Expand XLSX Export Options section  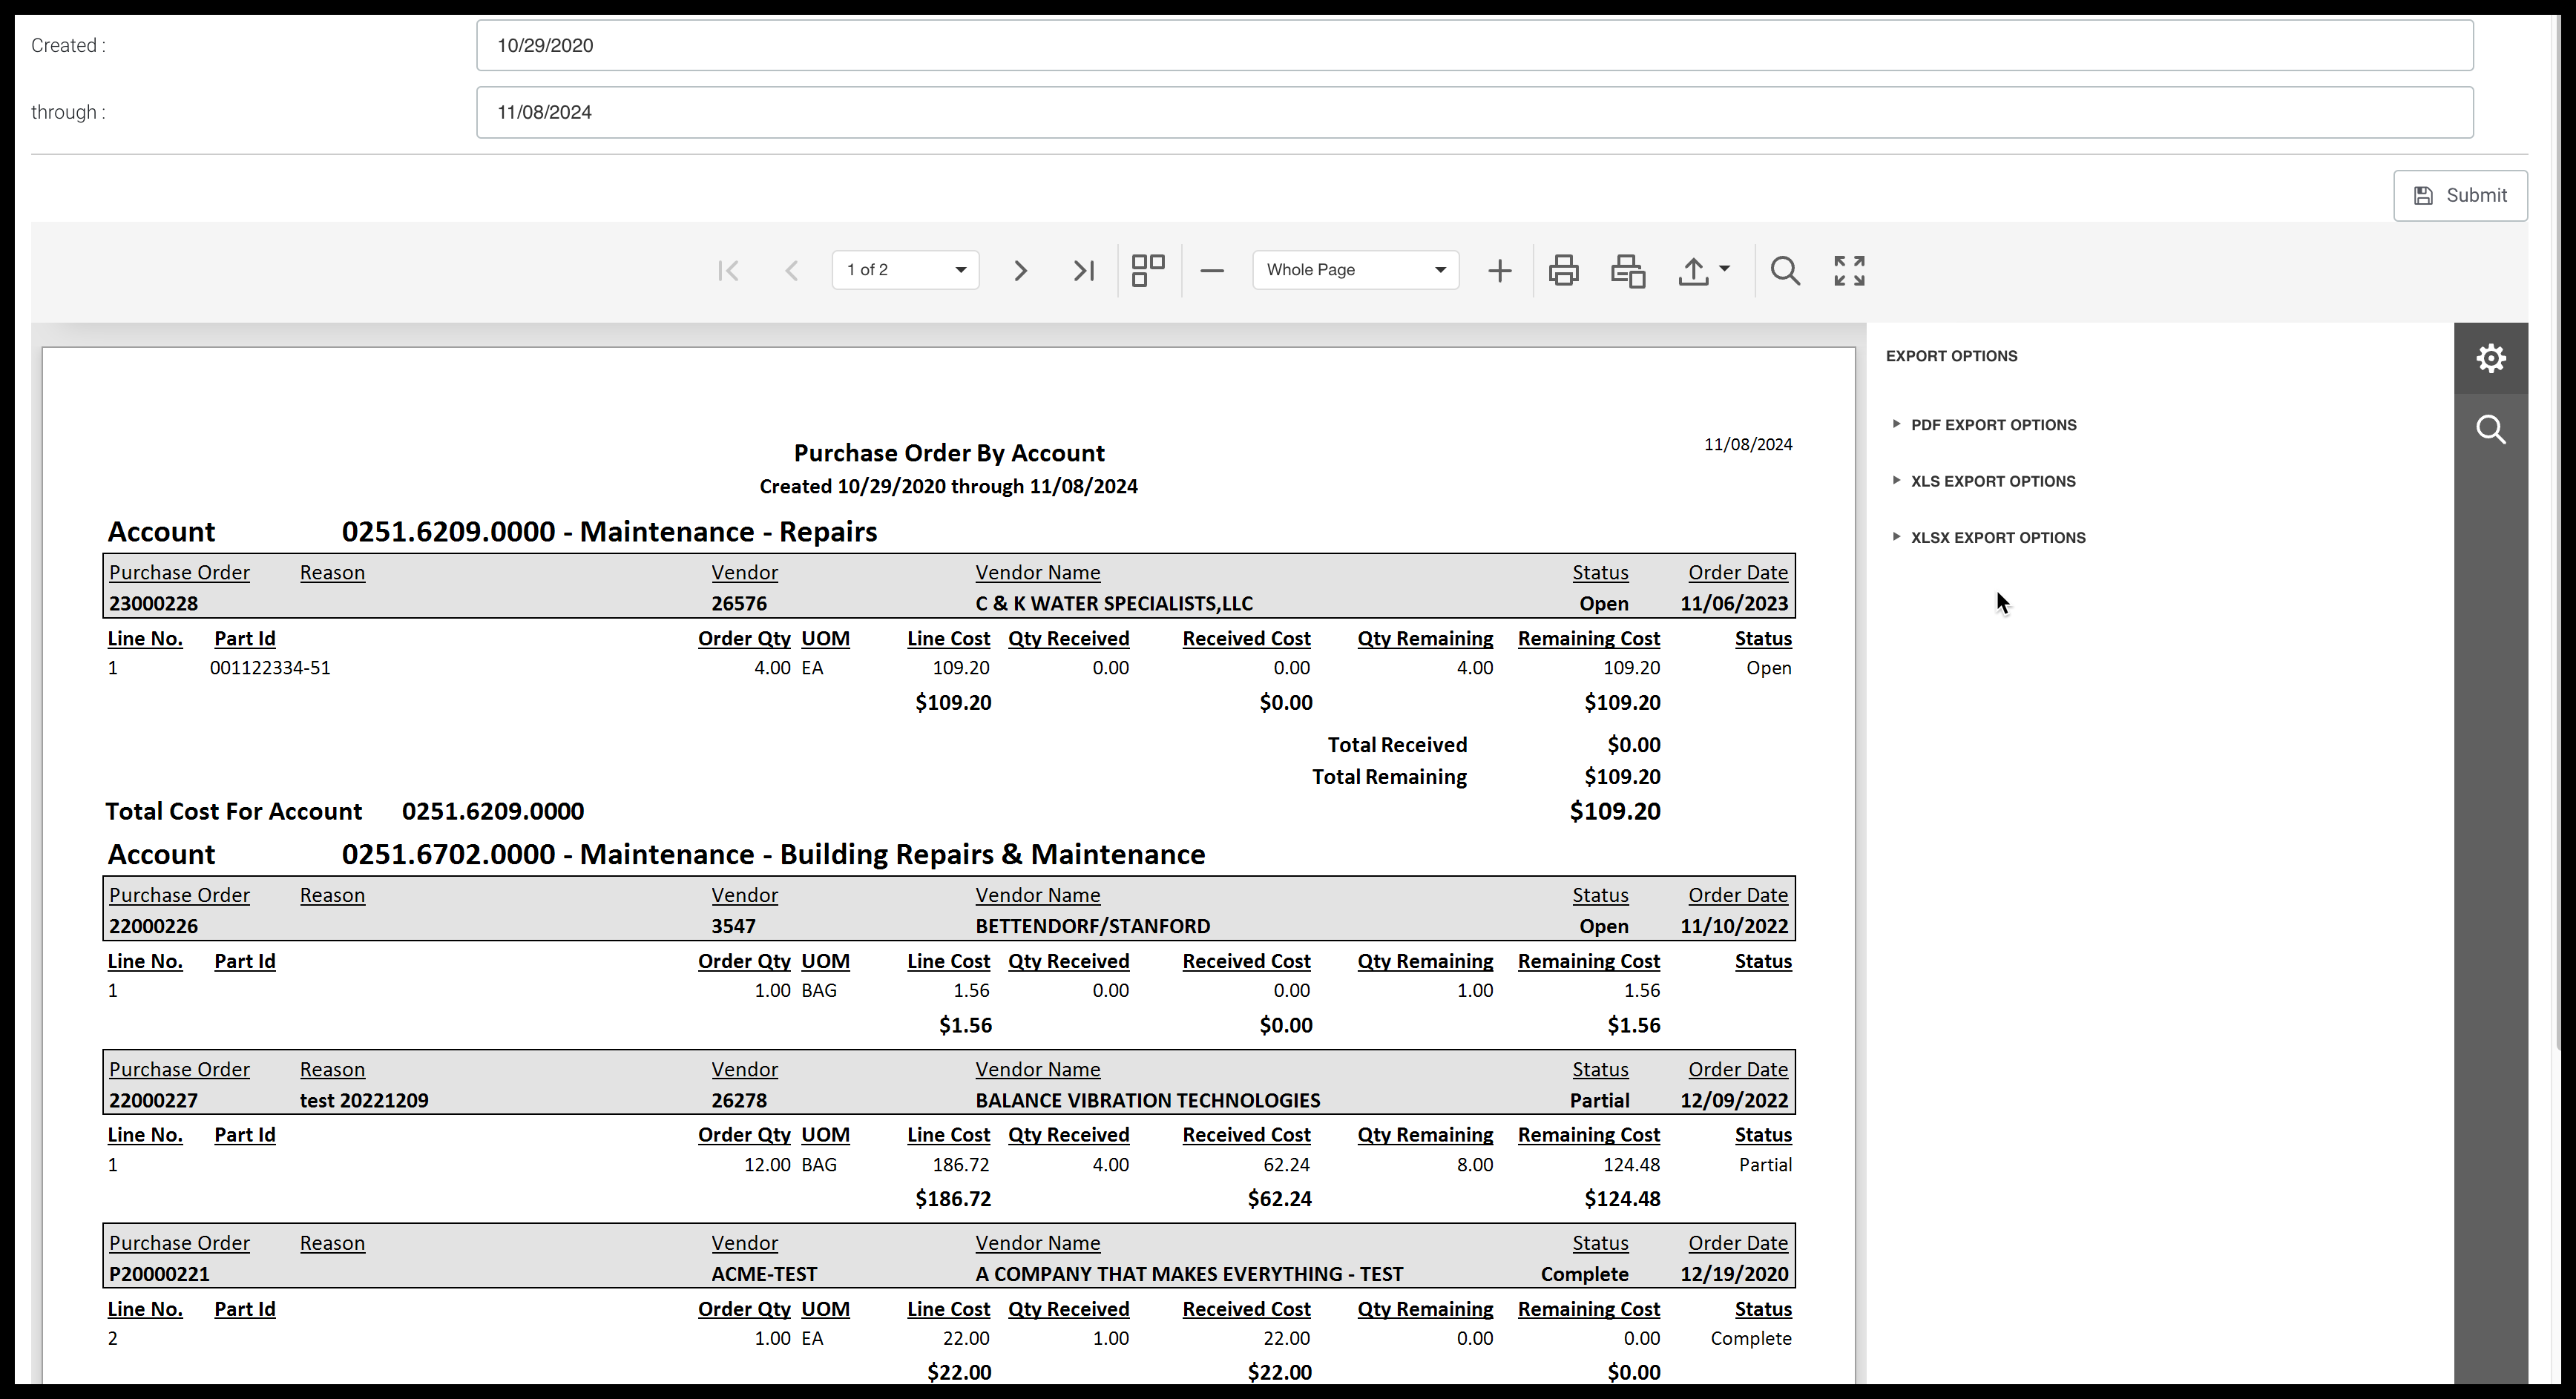coord(1997,538)
